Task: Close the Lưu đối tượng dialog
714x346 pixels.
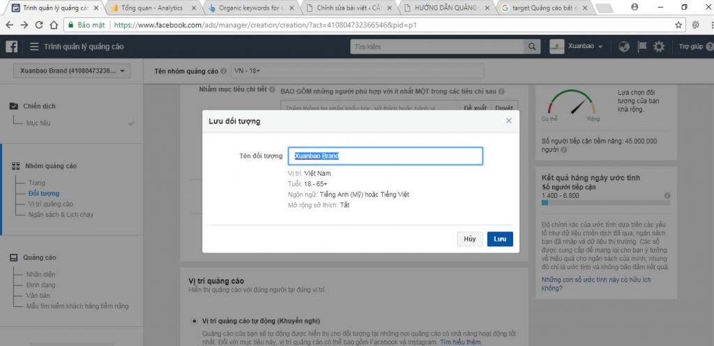Action: click(508, 121)
